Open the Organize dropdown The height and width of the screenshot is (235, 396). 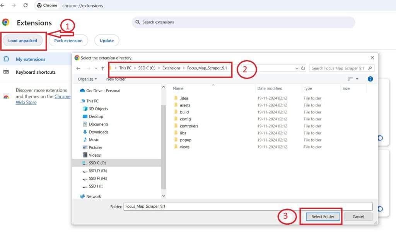(87, 79)
